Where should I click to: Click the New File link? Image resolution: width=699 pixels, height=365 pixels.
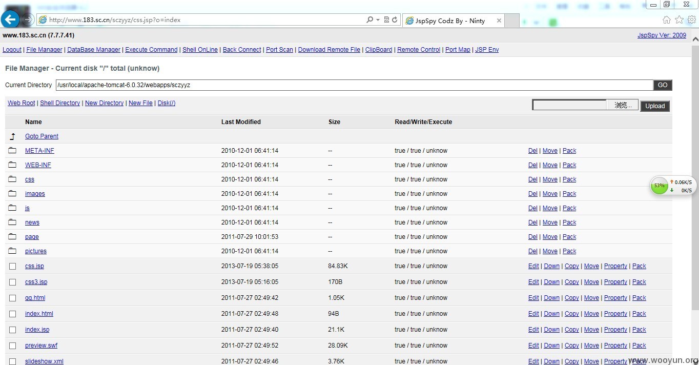[140, 103]
